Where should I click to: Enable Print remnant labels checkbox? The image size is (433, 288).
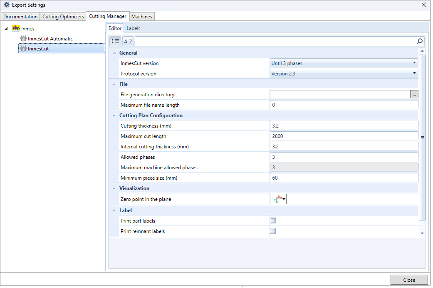click(x=273, y=231)
